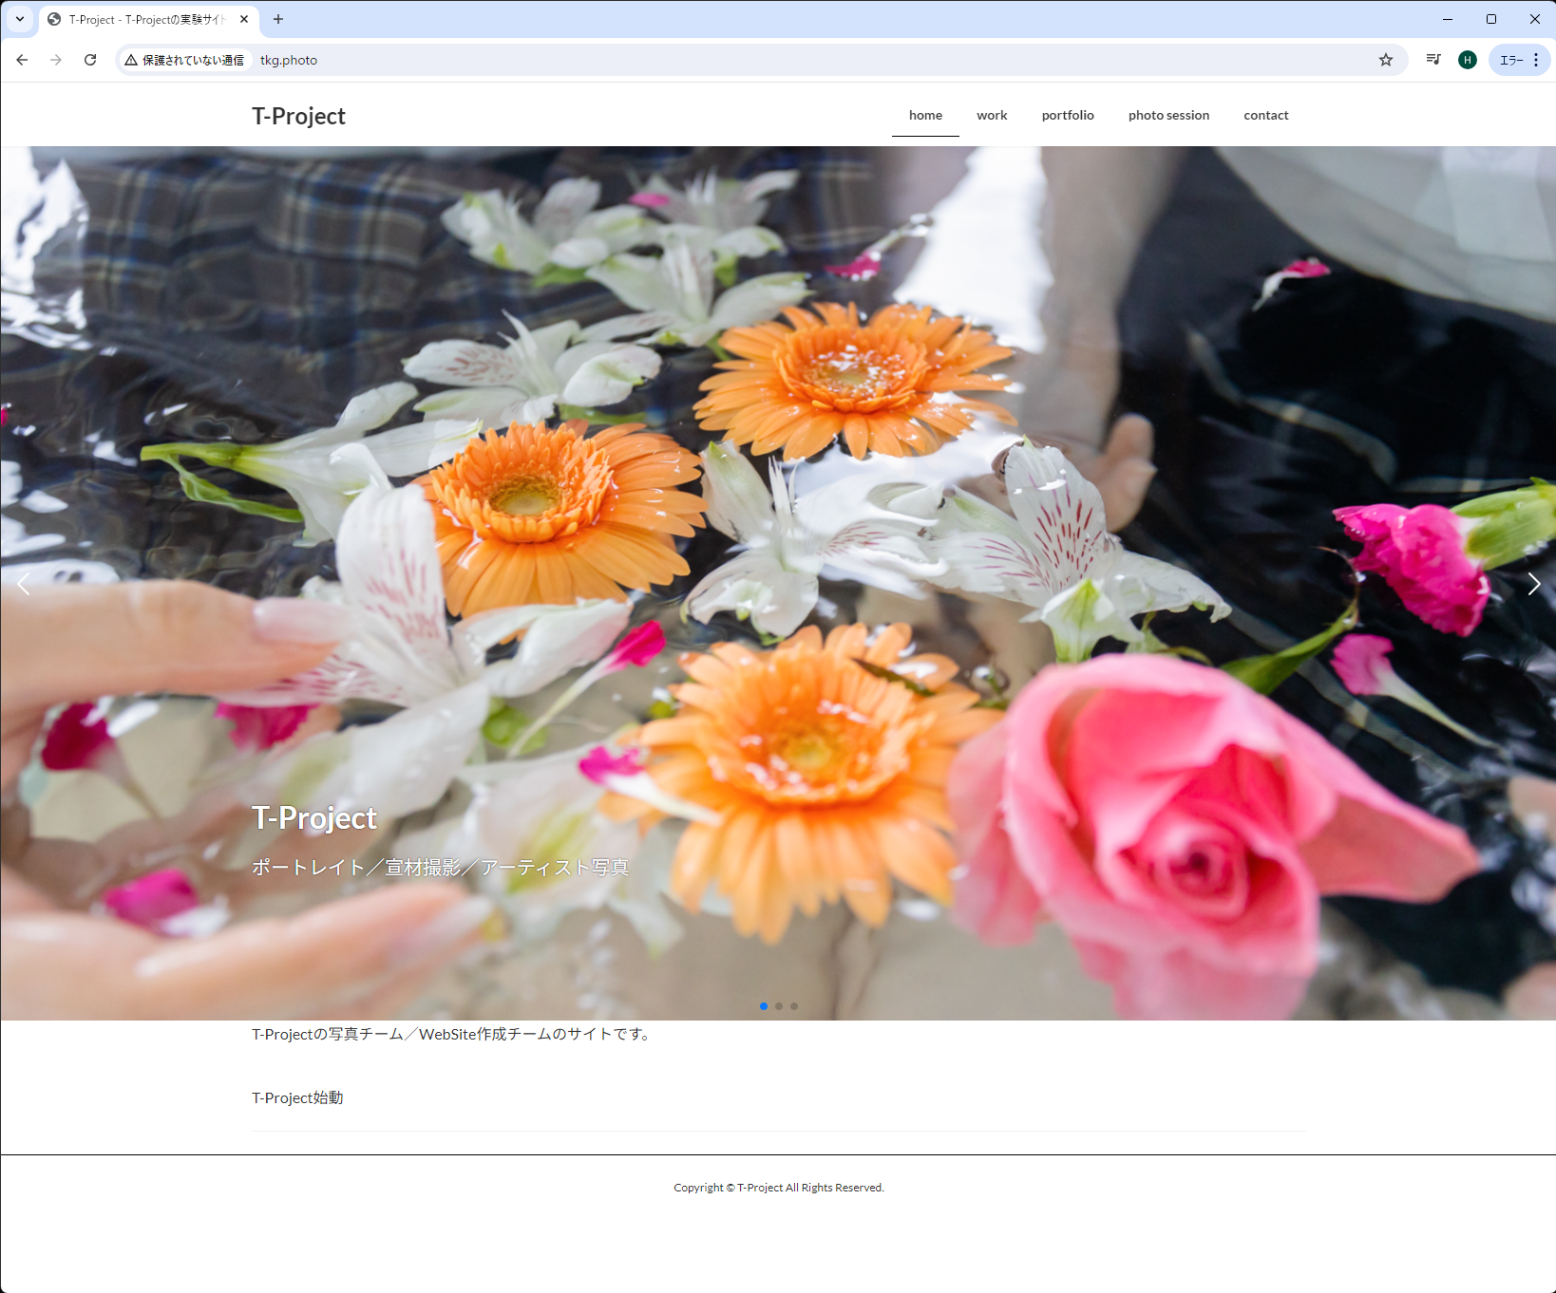The image size is (1556, 1293).
Task: Expand the tab search dropdown arrow
Action: pyautogui.click(x=20, y=19)
